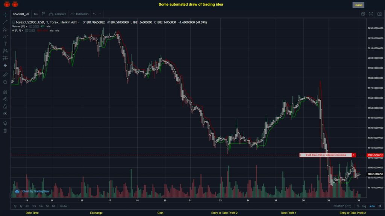Click the US2000_US symbol search field
This screenshot has height=216, width=385.
coord(21,14)
